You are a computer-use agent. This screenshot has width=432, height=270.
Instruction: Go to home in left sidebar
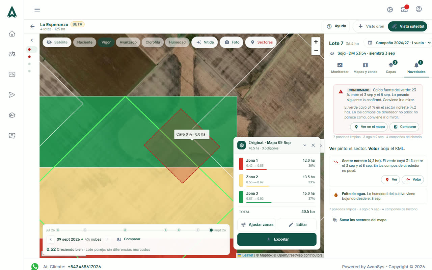12,33
